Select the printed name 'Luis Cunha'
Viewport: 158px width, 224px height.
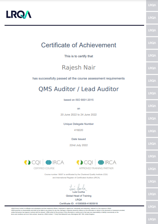pos(79,192)
